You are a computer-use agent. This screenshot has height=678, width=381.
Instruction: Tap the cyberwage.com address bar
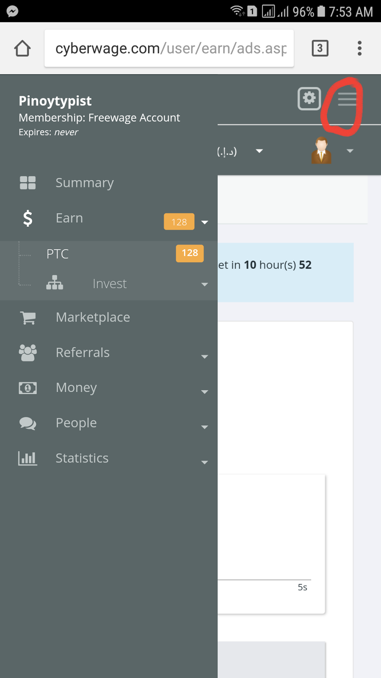[x=169, y=48]
